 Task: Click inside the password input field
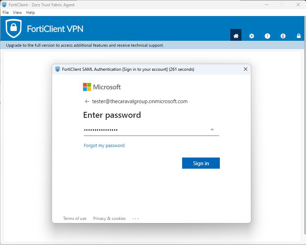[x=147, y=130]
